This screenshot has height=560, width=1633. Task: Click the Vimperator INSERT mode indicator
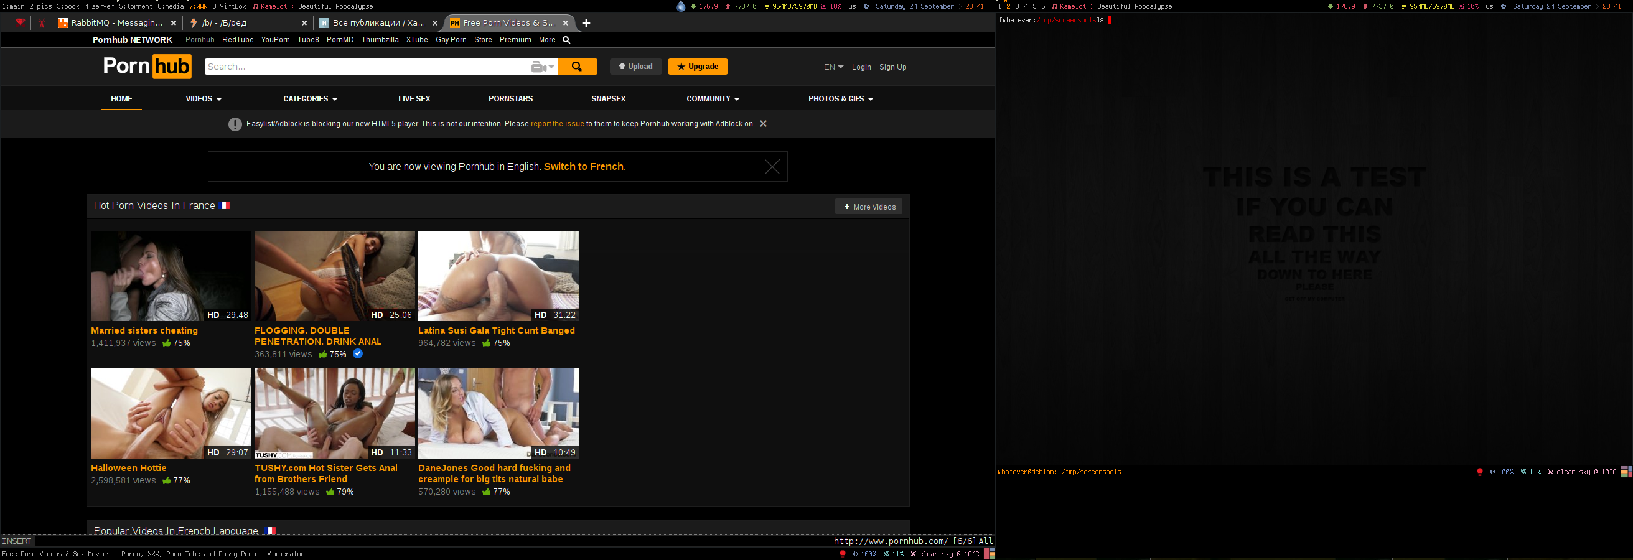[17, 541]
